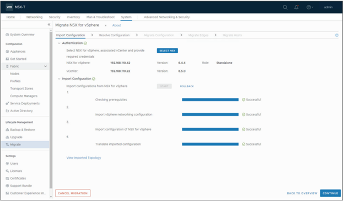The image size is (344, 201).
Task: Open Advanced Networking & Security tab
Action: (166, 17)
